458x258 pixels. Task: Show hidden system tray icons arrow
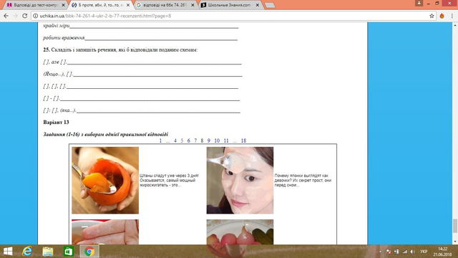(380, 252)
